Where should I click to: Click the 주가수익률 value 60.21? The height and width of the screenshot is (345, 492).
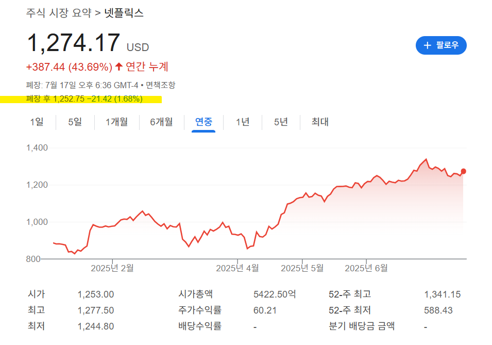(x=265, y=310)
